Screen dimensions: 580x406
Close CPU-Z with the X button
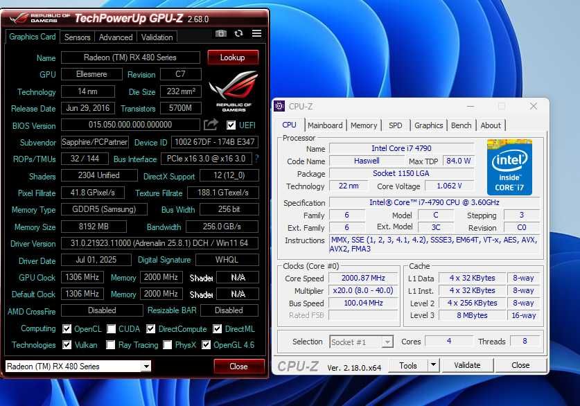(534, 107)
